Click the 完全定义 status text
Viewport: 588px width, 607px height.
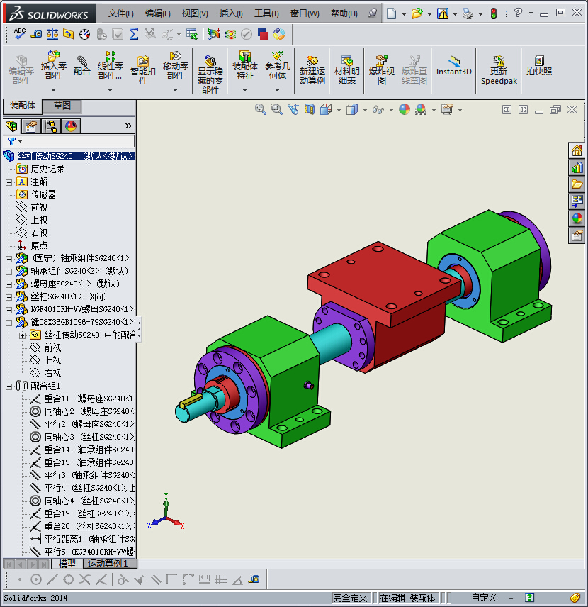pyautogui.click(x=350, y=598)
